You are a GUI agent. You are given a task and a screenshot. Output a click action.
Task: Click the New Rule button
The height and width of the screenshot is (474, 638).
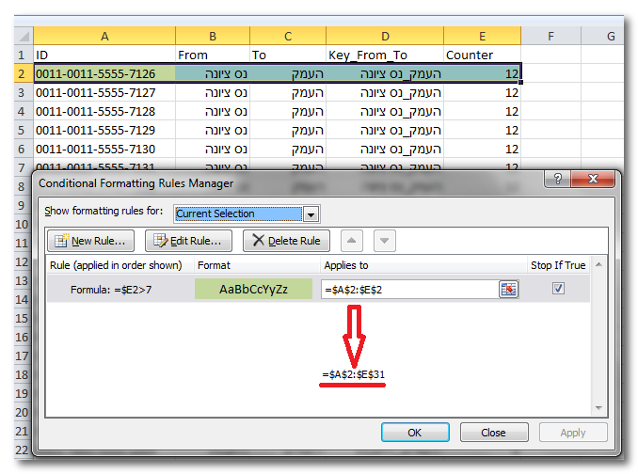[91, 241]
